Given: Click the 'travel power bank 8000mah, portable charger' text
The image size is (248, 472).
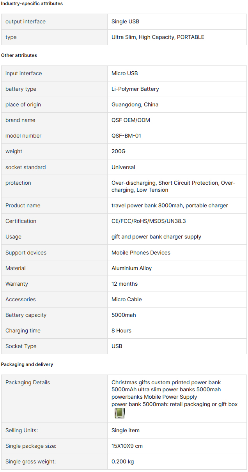Looking at the screenshot, I should [x=170, y=205].
